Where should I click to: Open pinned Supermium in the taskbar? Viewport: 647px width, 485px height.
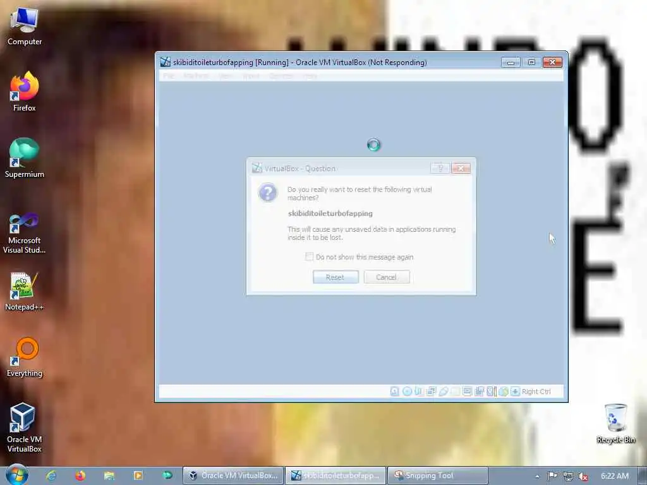click(167, 476)
